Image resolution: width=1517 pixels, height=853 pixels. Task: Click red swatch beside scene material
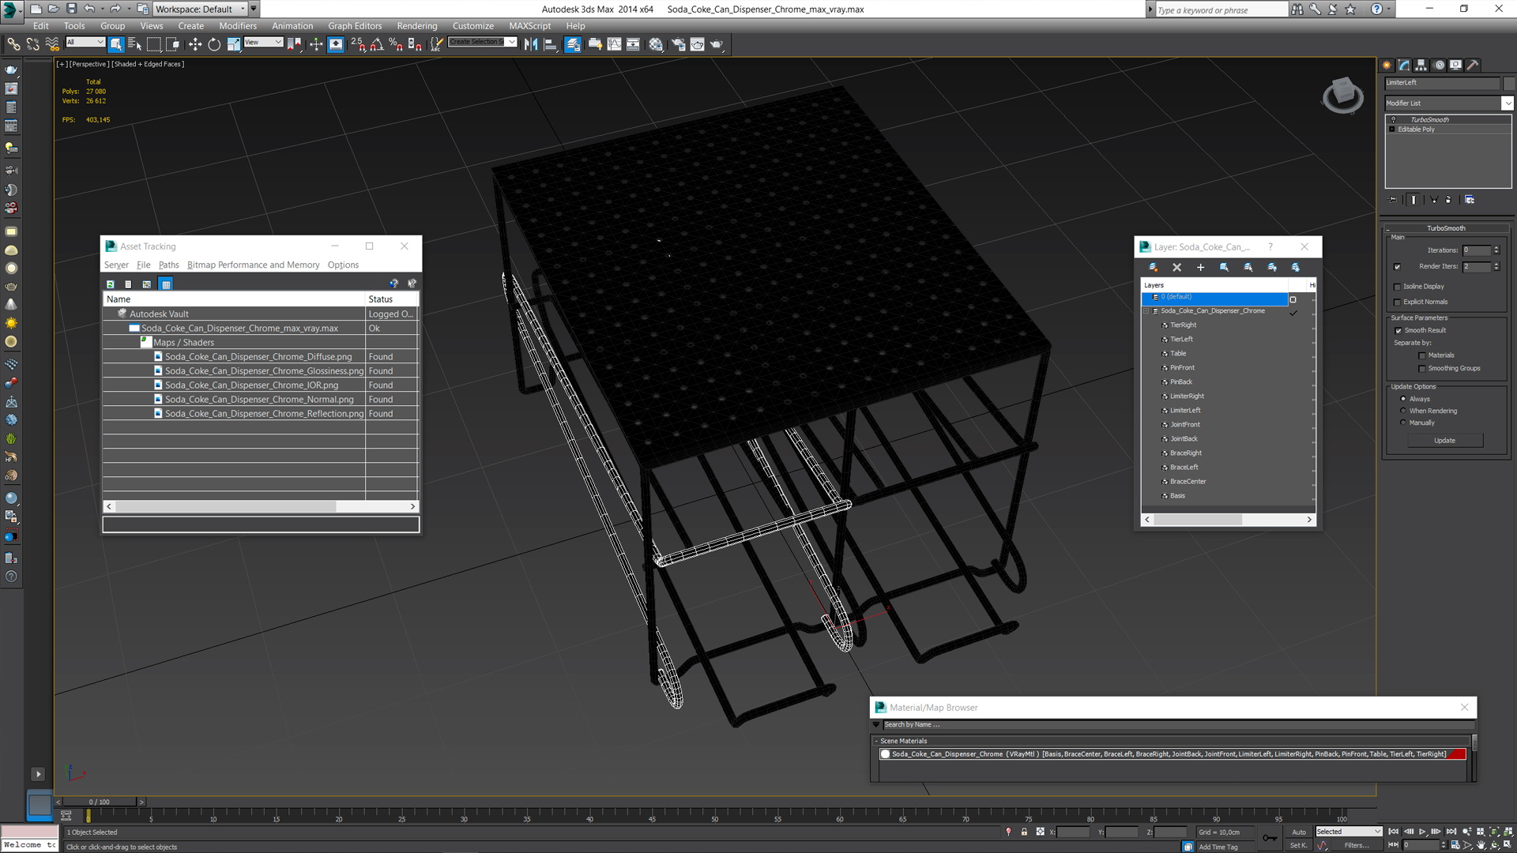tap(1457, 754)
